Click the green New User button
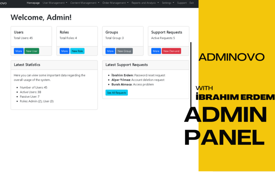 (32, 51)
